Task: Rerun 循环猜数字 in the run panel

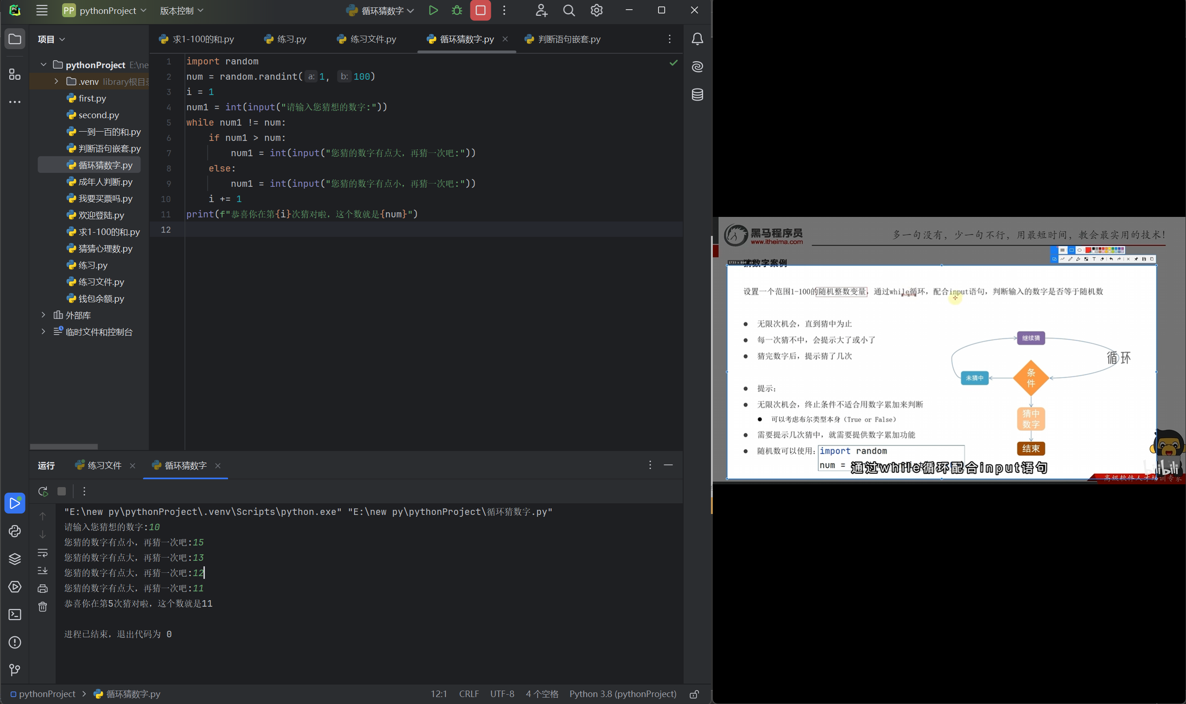Action: click(43, 491)
